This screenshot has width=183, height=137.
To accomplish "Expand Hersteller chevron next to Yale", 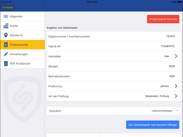I will pyautogui.click(x=176, y=56).
